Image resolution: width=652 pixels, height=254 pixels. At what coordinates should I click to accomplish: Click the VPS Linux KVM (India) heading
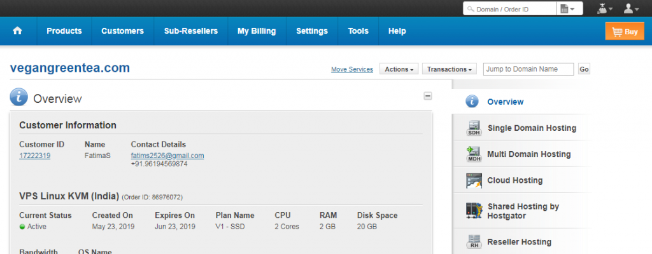tap(69, 196)
